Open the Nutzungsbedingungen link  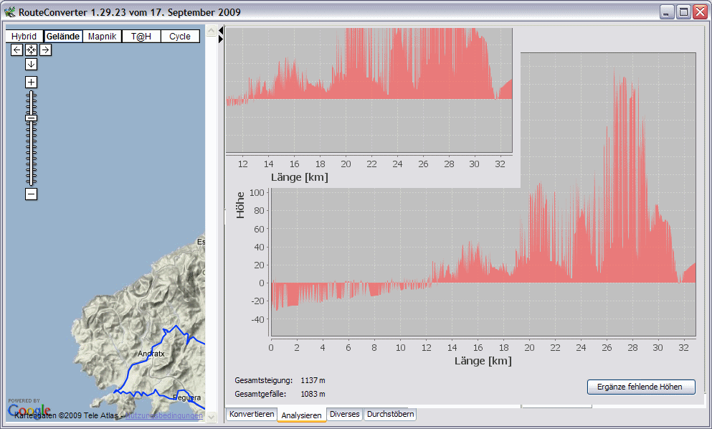coord(164,415)
